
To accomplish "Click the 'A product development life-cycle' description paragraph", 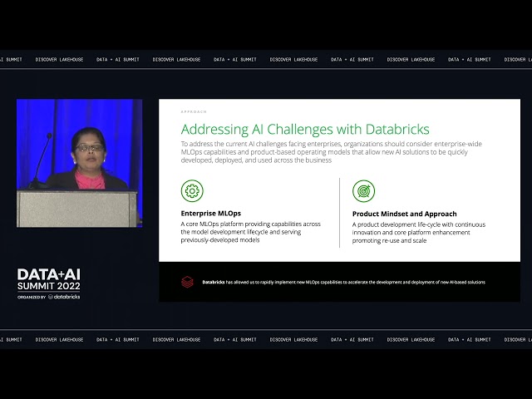I will click(x=419, y=233).
